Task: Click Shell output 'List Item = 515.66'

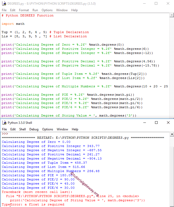Action: coord(43,167)
